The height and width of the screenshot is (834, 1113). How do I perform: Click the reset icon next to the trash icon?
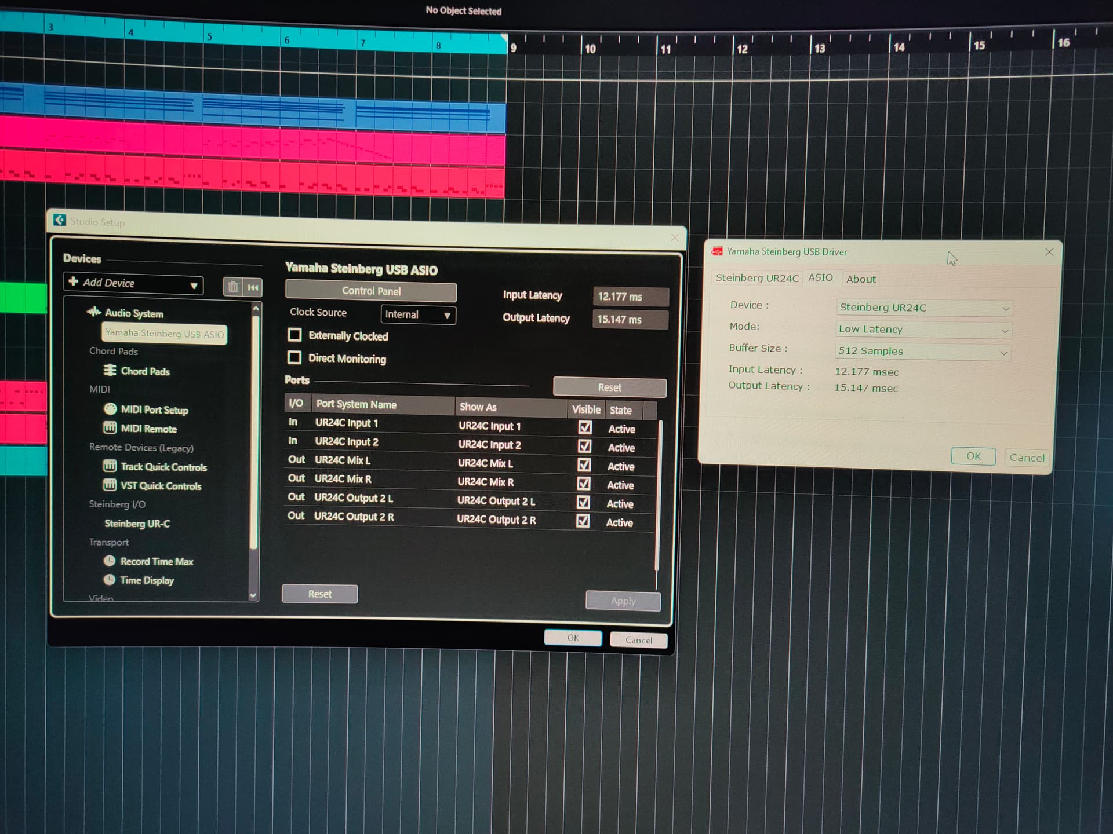click(x=253, y=287)
